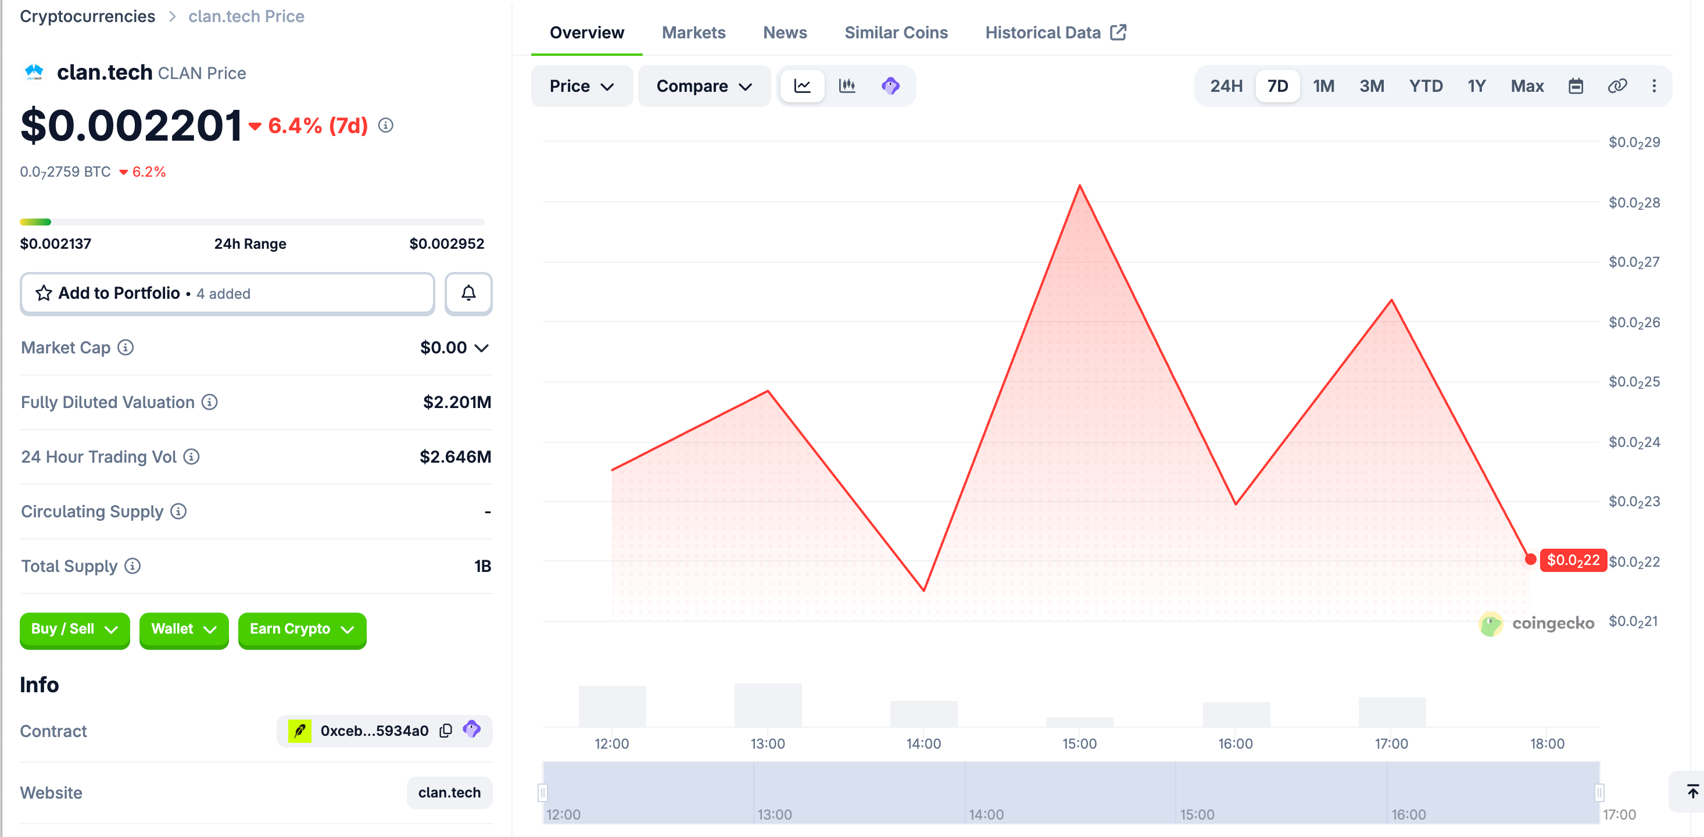This screenshot has width=1704, height=837.
Task: Open the Compare dropdown
Action: coord(704,86)
